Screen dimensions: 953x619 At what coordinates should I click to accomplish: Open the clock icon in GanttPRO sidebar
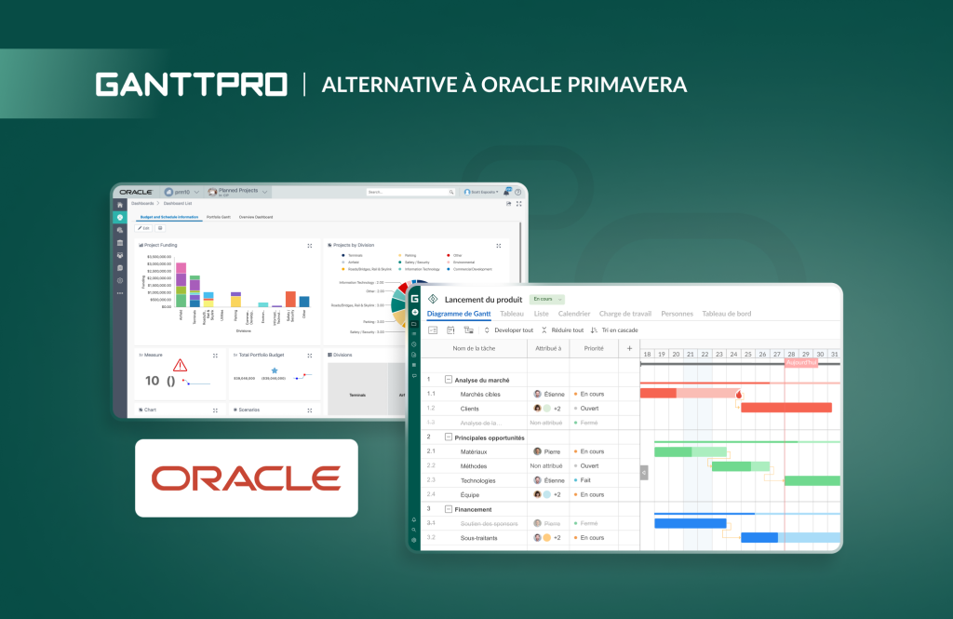tap(414, 344)
